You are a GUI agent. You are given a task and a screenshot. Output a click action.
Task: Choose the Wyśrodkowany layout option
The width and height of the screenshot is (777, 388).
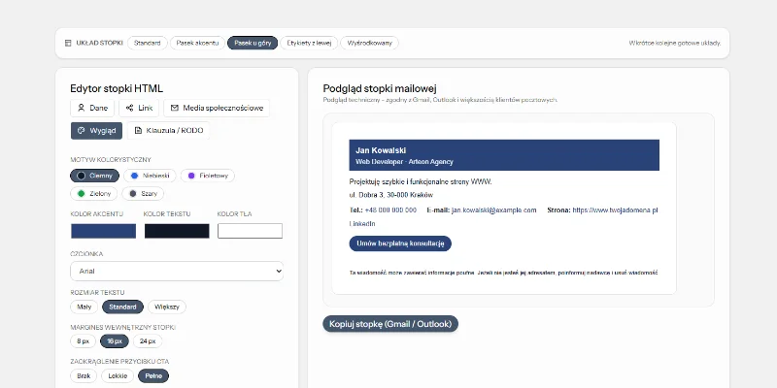369,43
